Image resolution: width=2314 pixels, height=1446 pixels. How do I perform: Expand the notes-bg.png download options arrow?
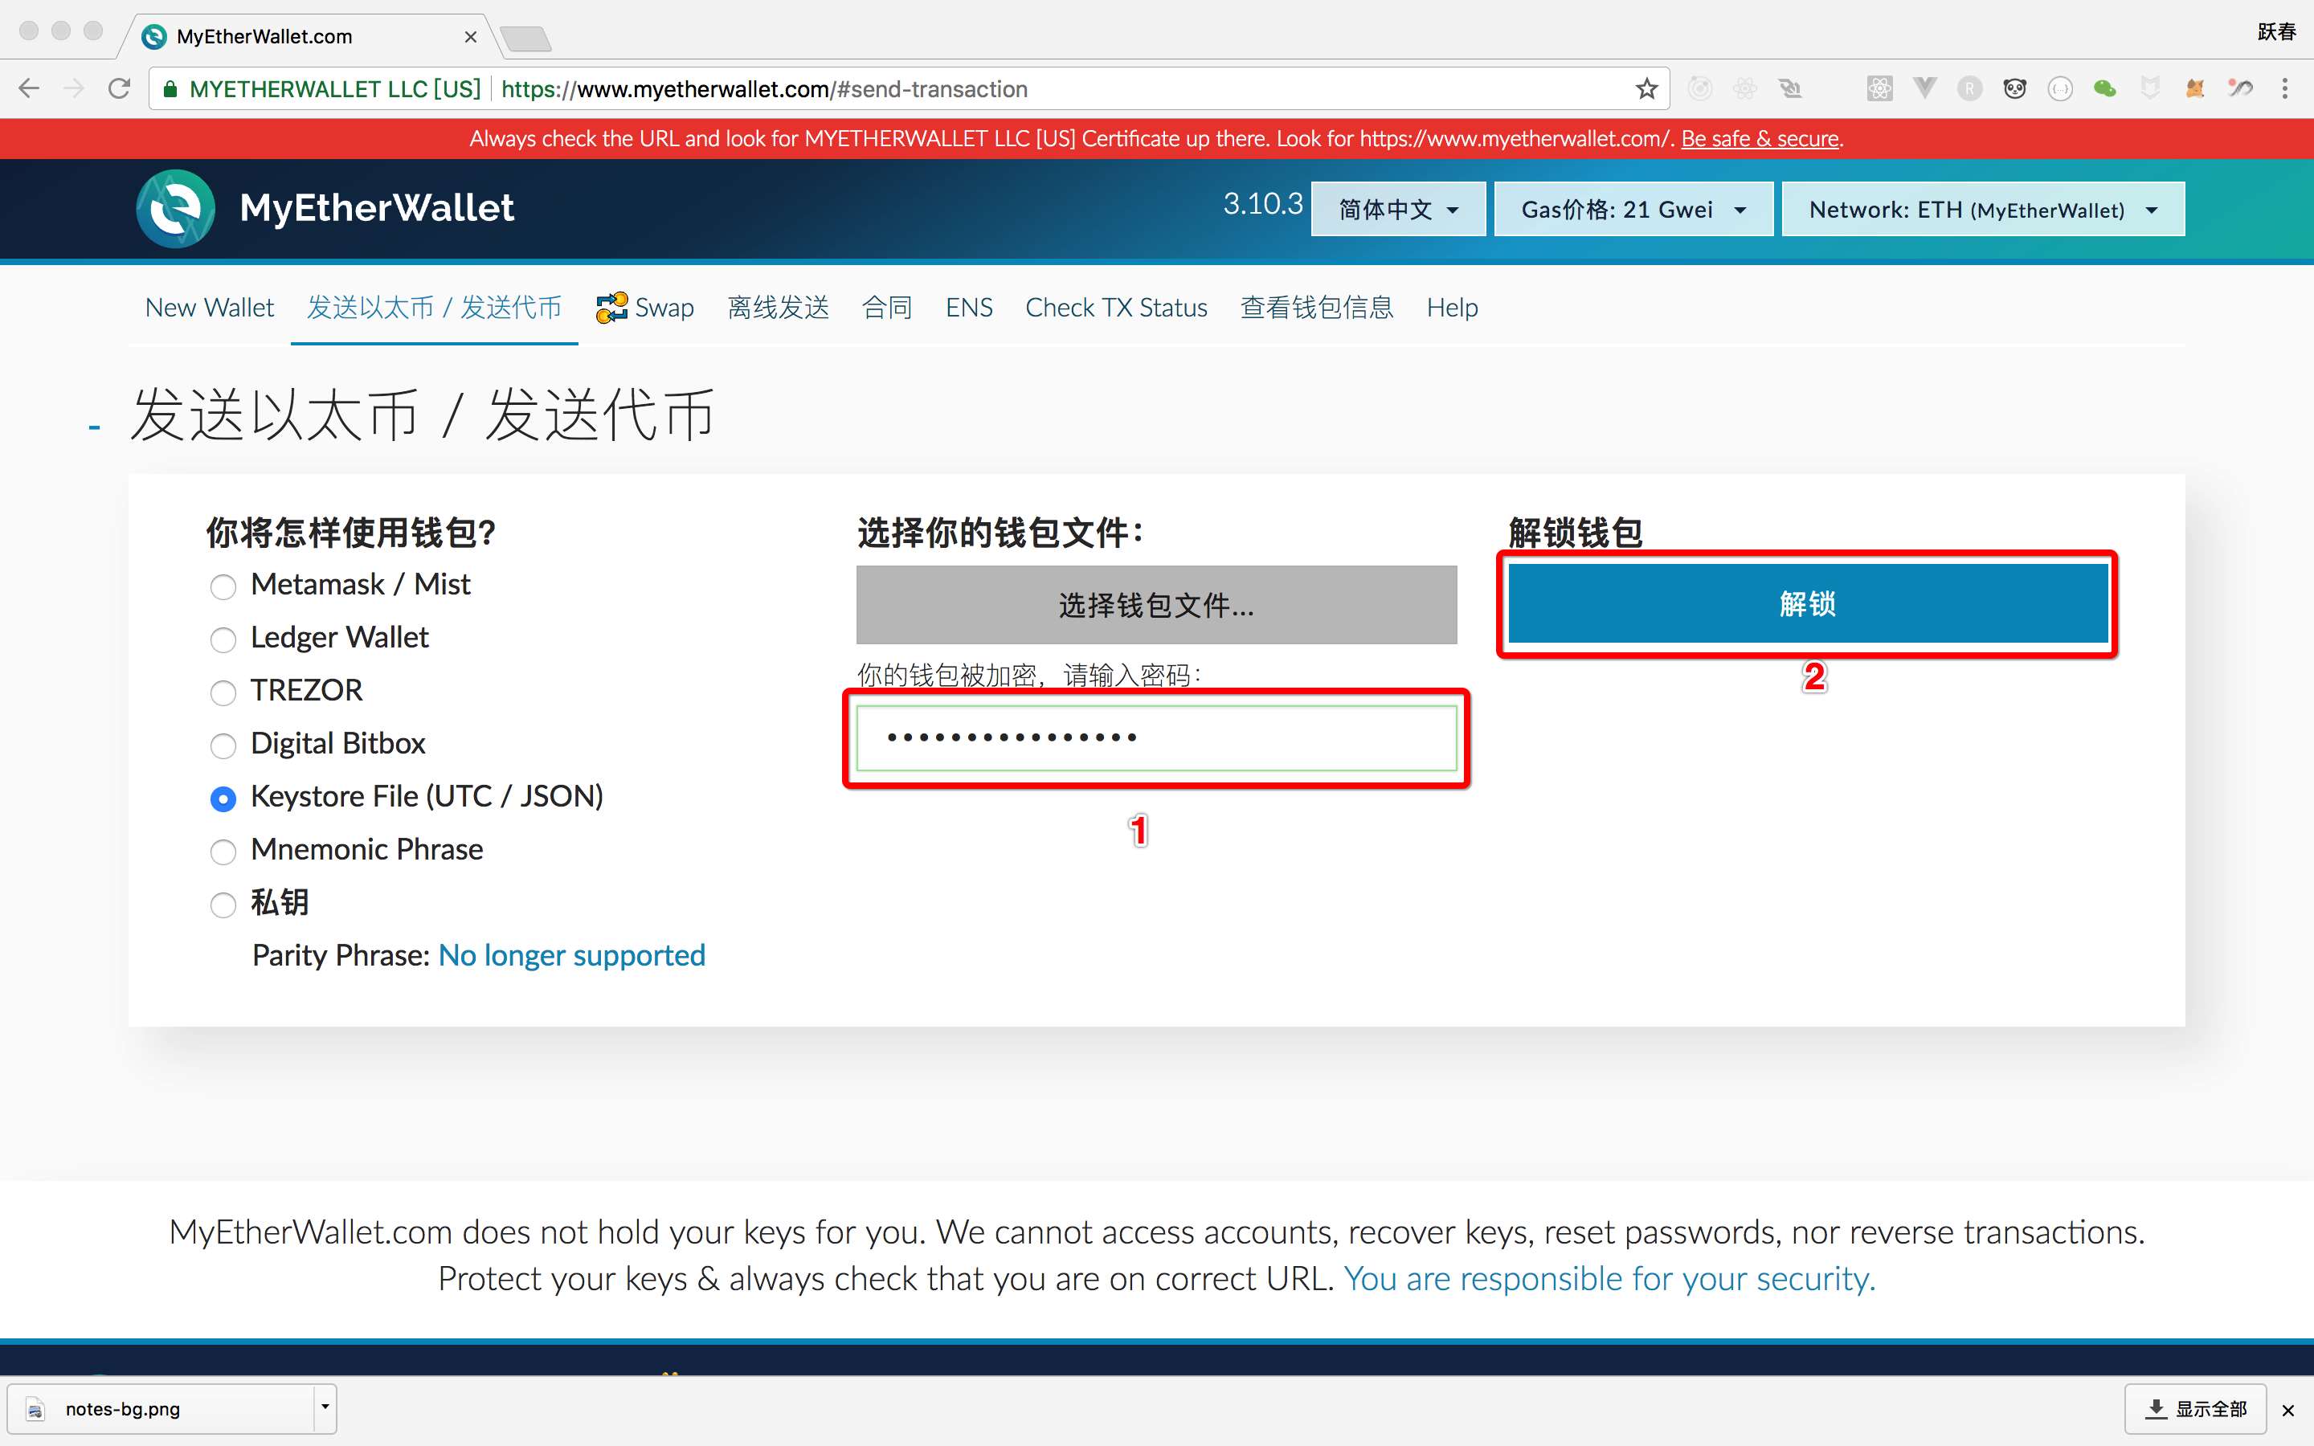click(325, 1407)
